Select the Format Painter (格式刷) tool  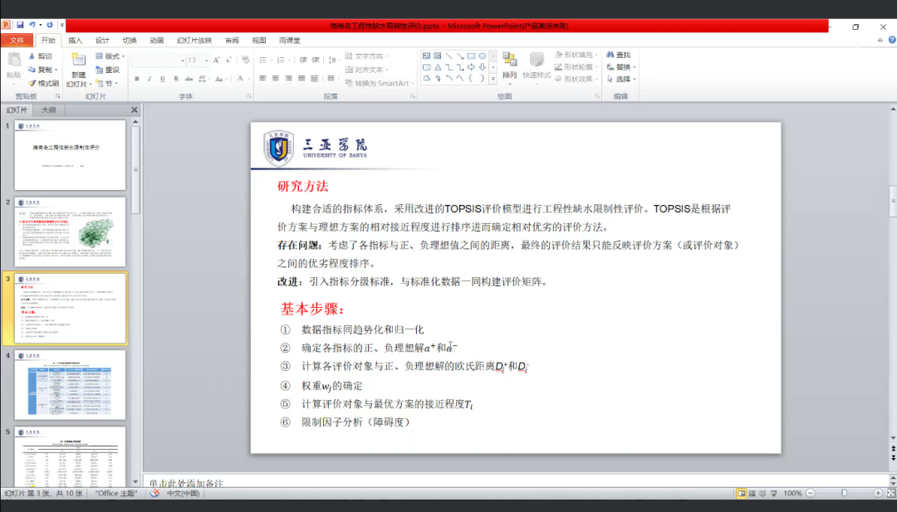point(43,83)
